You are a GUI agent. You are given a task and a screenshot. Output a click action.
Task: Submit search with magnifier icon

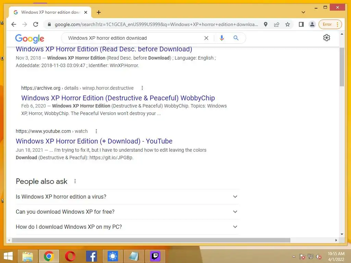click(236, 38)
